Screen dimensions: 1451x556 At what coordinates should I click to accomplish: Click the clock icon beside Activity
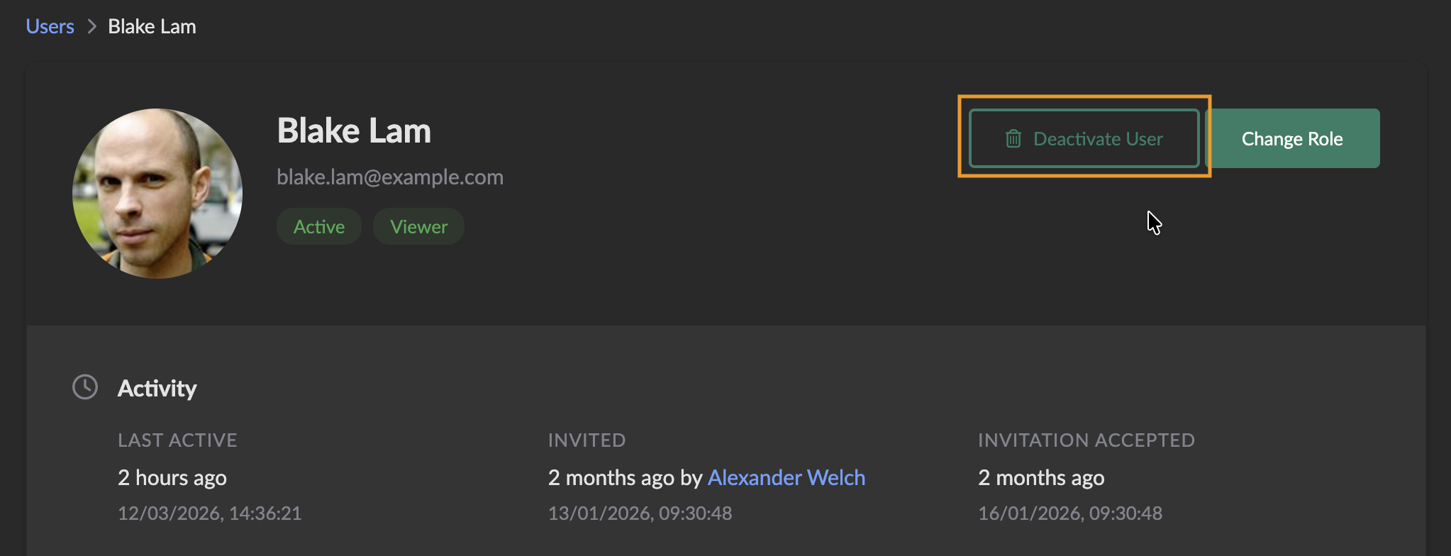coord(85,387)
